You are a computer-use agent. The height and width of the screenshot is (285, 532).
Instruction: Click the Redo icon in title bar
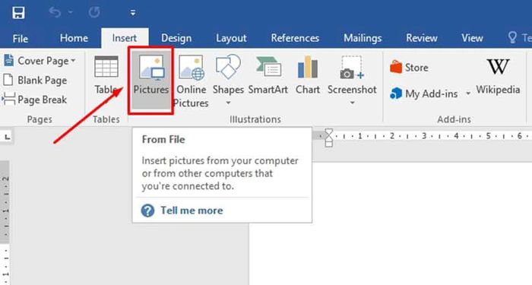click(94, 13)
